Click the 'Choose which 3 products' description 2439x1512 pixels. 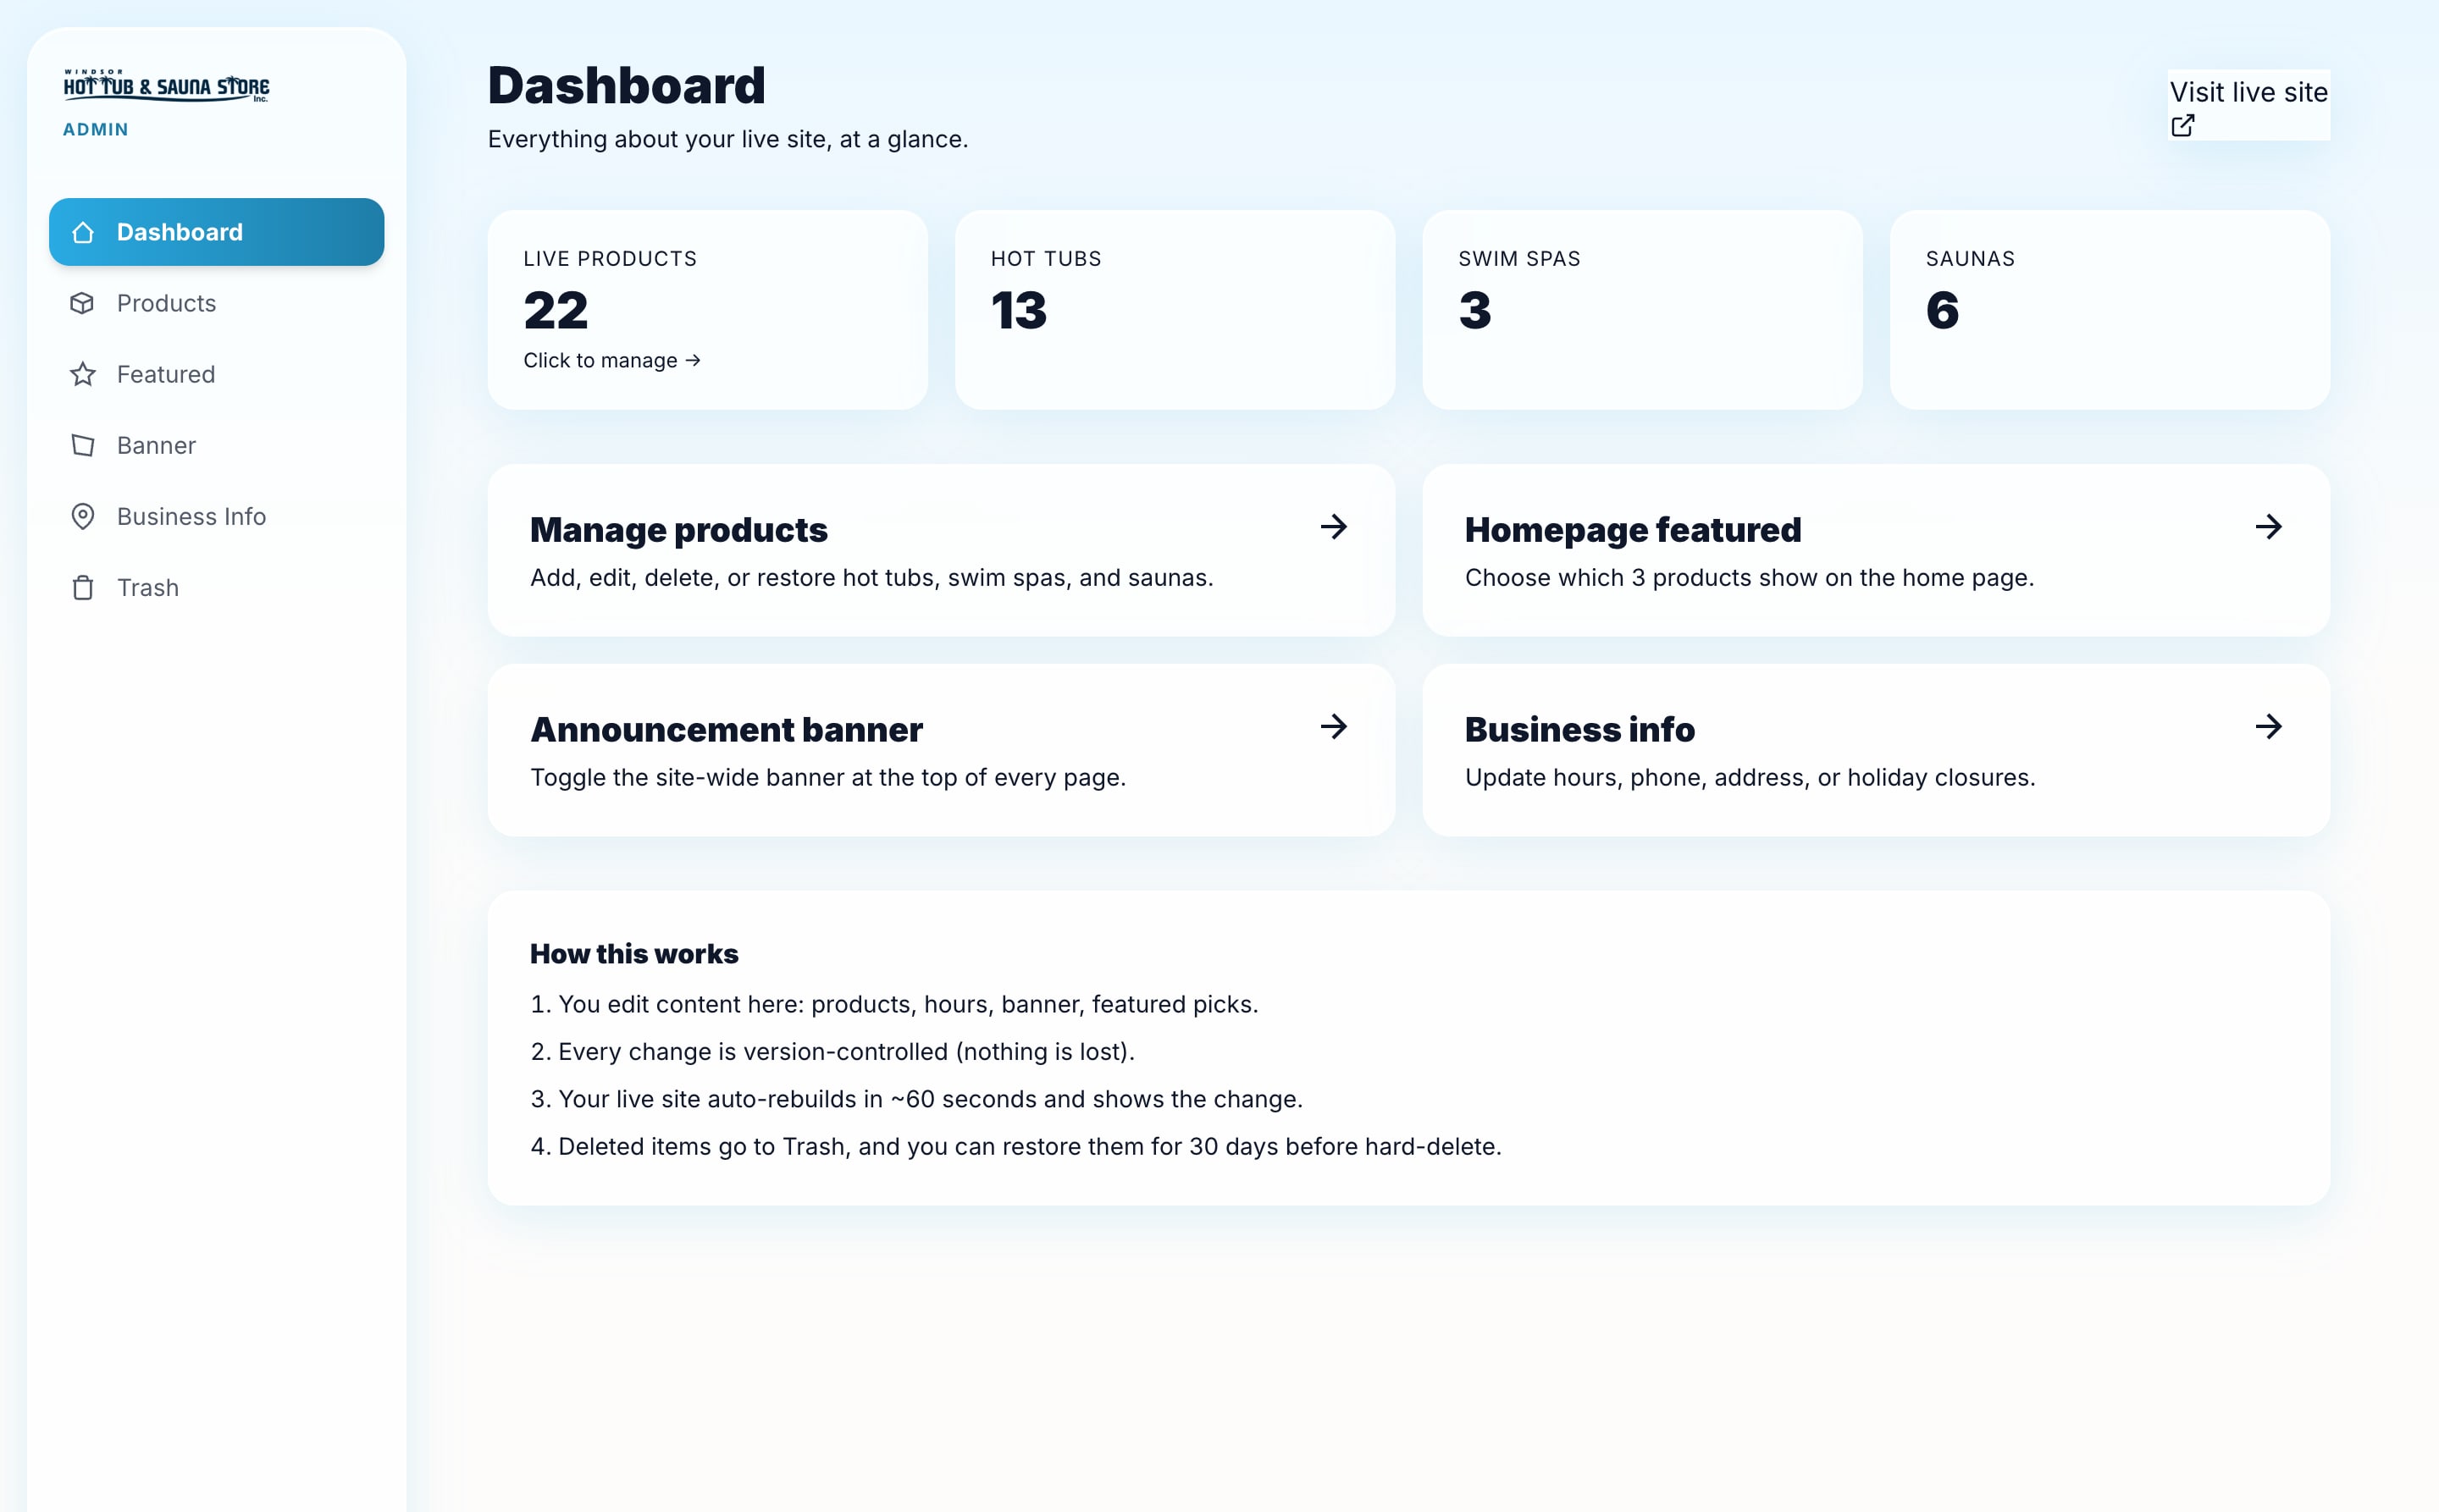pyautogui.click(x=1749, y=578)
